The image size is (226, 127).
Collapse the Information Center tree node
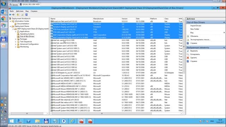pyautogui.click(x=10, y=21)
